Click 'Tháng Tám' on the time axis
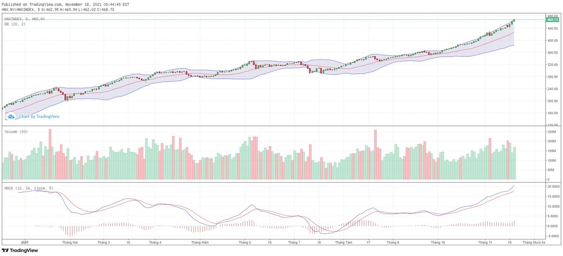This screenshot has height=256, width=563. [343, 242]
